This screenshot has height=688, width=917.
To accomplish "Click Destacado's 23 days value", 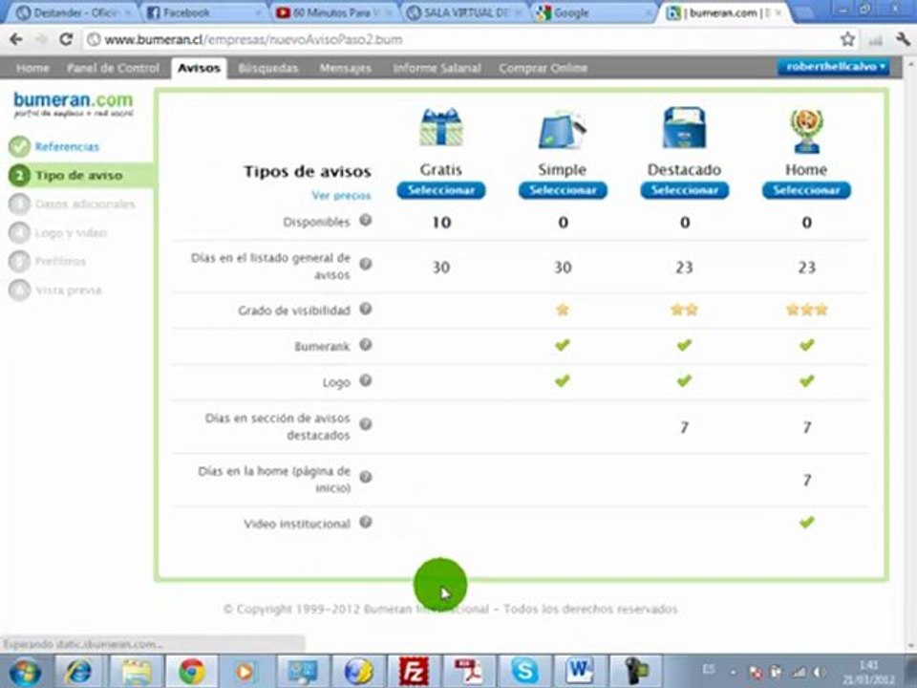I will click(684, 268).
